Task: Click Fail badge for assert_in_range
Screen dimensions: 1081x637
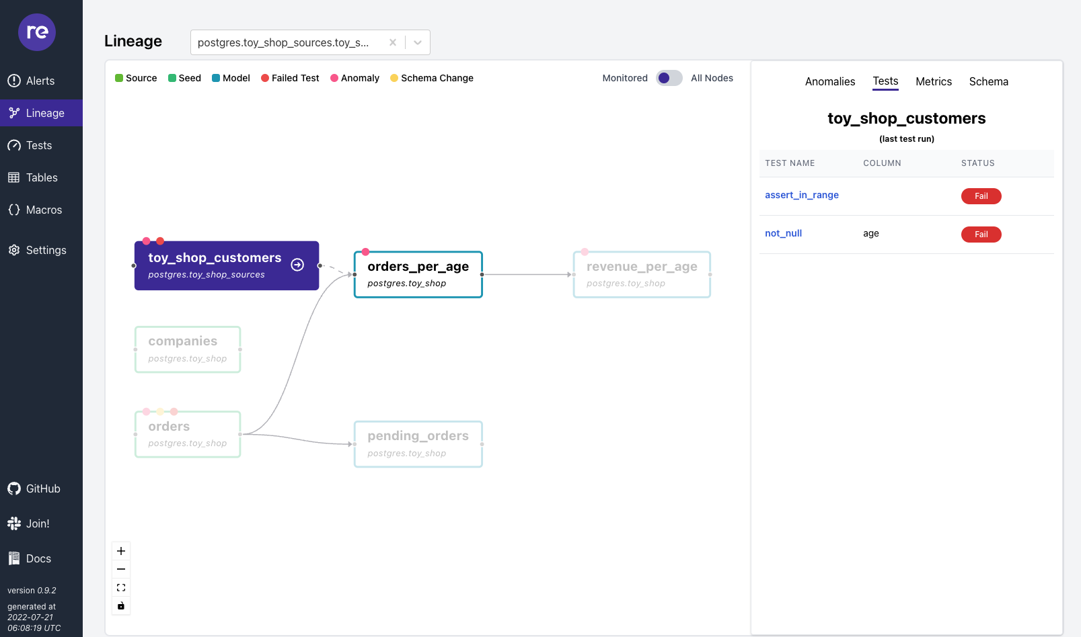Action: pos(981,196)
